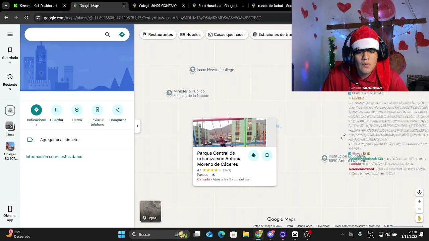
Task: Click bookmark icon on Parque Central card
Action: click(x=267, y=155)
